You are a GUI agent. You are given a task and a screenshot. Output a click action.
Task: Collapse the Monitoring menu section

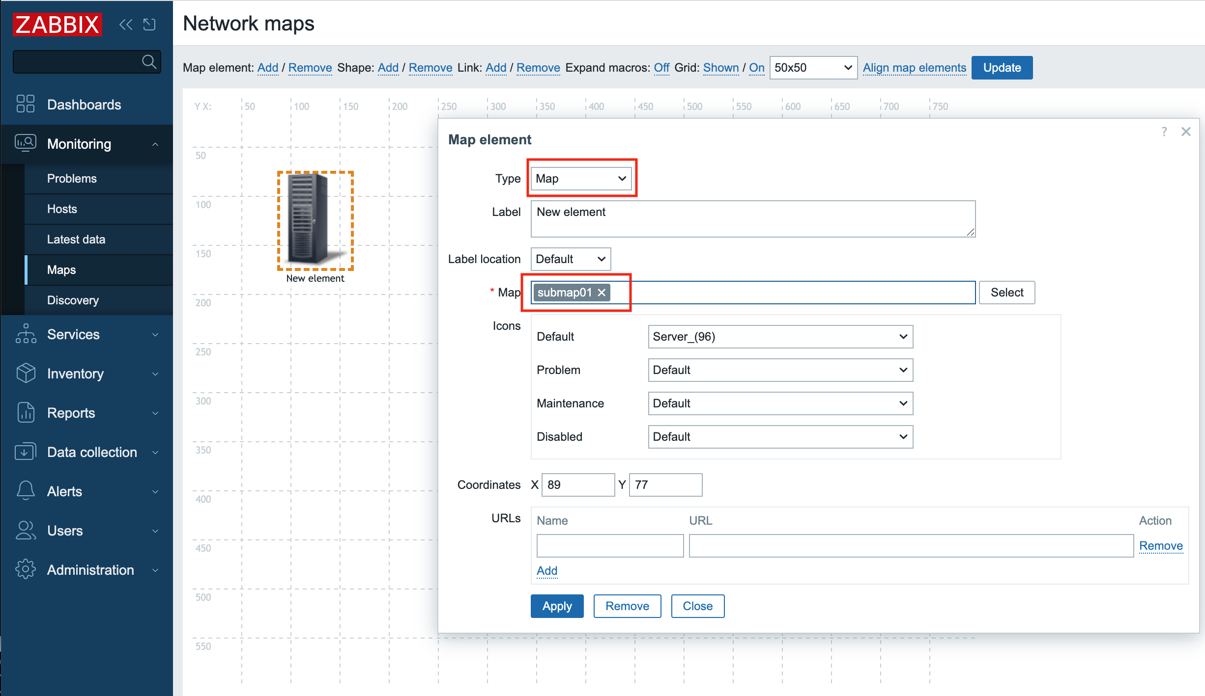click(155, 144)
